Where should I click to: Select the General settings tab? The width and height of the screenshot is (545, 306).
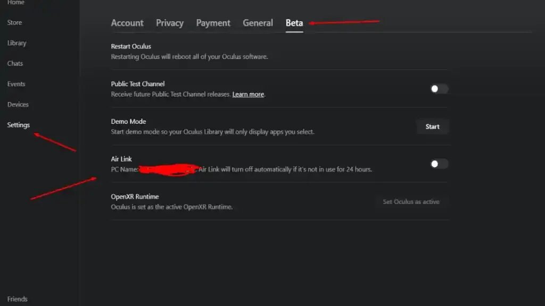pos(258,23)
